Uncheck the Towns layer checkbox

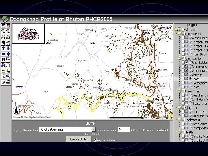click(x=187, y=87)
